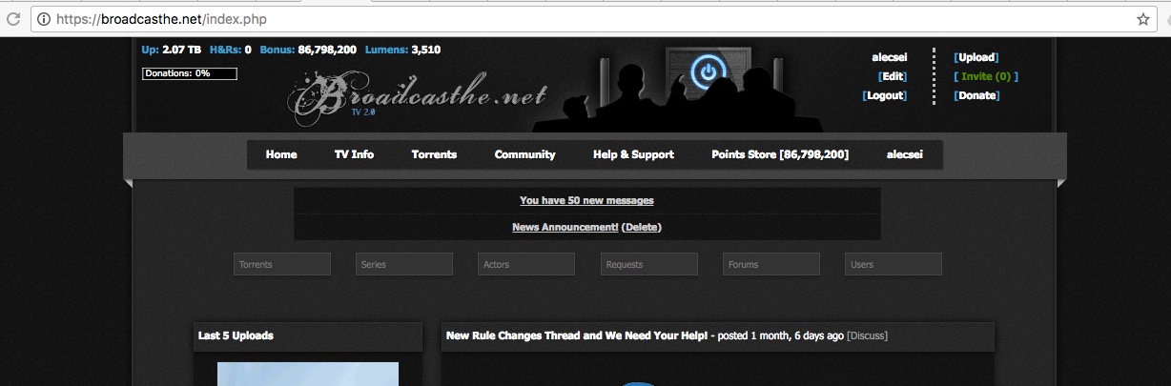Viewport: 1171px width, 386px height.
Task: Click the alecsei username in header
Action: point(890,57)
